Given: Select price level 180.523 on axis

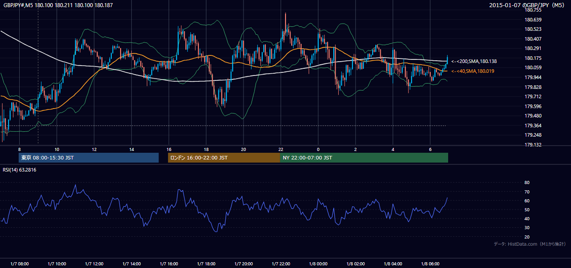Looking at the screenshot, I should [533, 29].
